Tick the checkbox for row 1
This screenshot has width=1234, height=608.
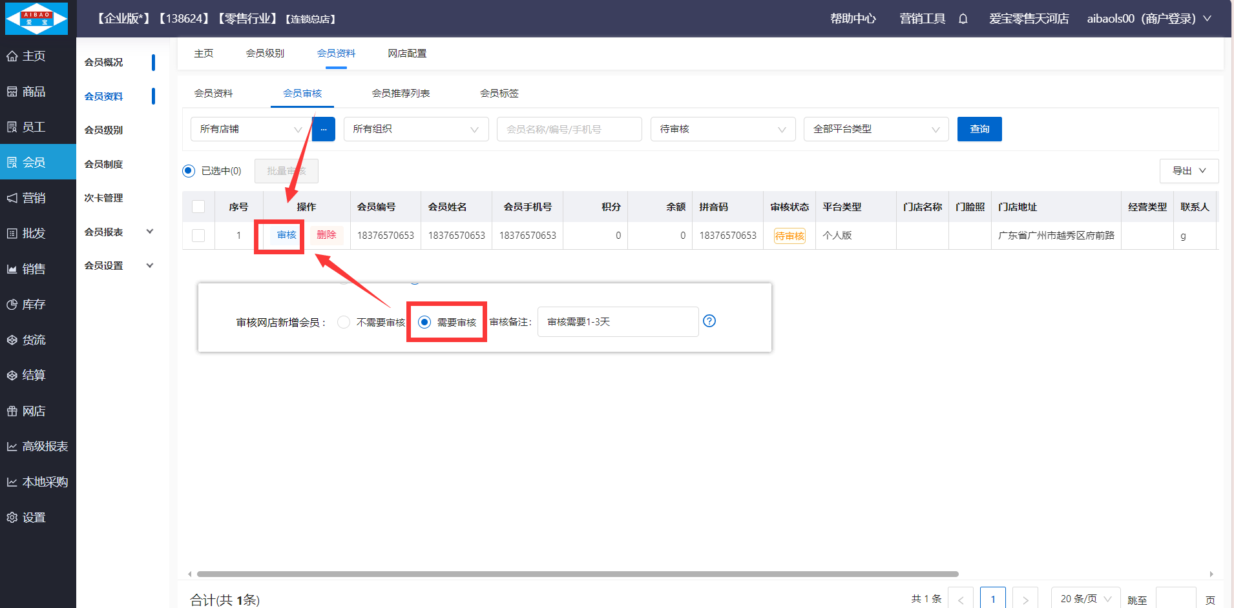[x=198, y=236]
